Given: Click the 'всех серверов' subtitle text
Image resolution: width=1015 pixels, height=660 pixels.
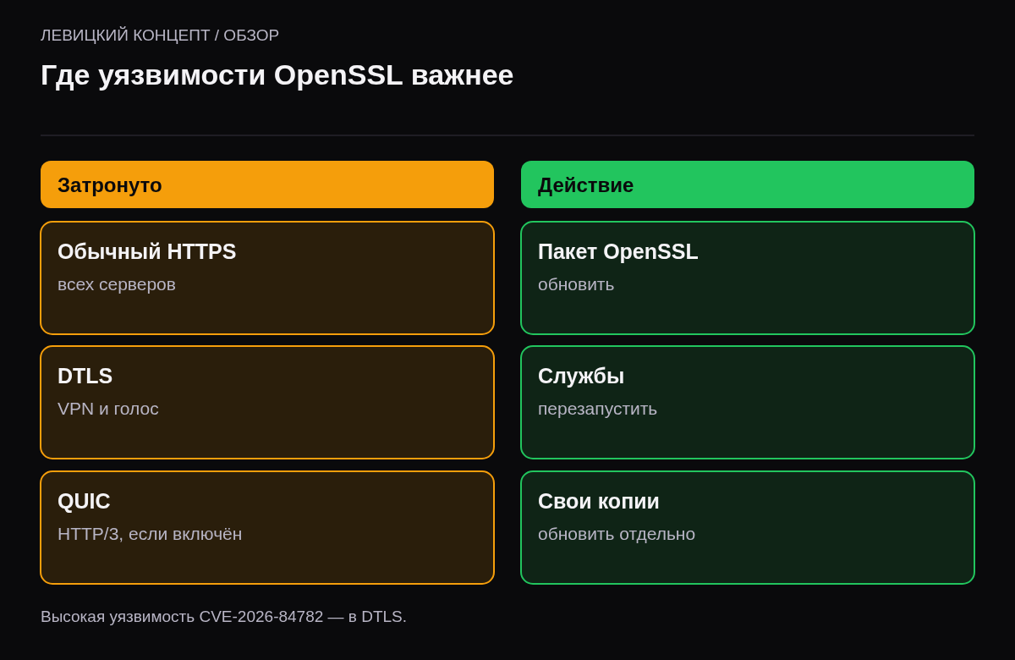Looking at the screenshot, I should pos(117,284).
